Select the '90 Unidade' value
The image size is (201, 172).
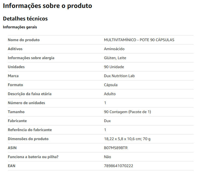[114, 67]
